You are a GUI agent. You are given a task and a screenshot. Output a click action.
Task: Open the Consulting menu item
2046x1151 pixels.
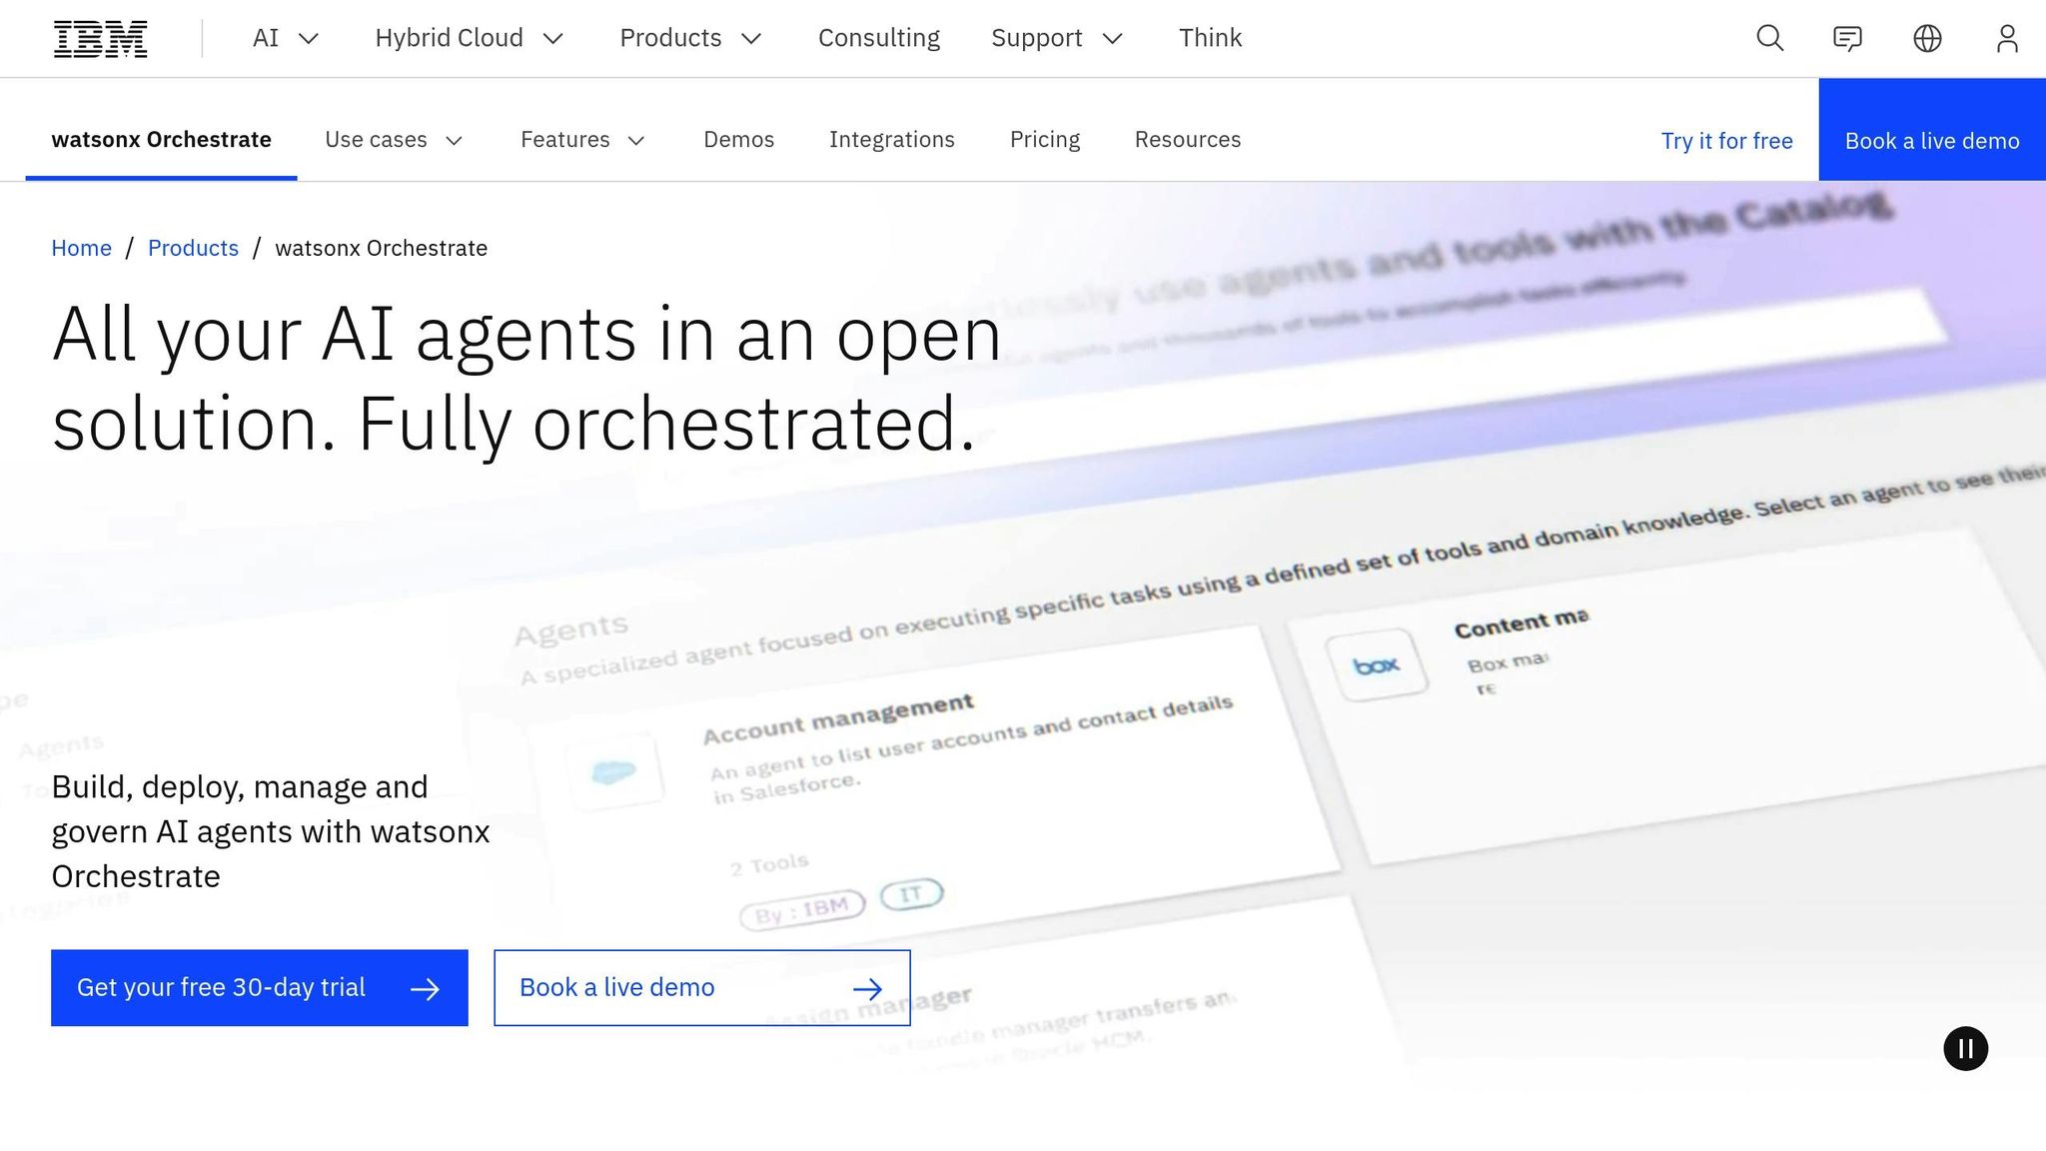878,38
